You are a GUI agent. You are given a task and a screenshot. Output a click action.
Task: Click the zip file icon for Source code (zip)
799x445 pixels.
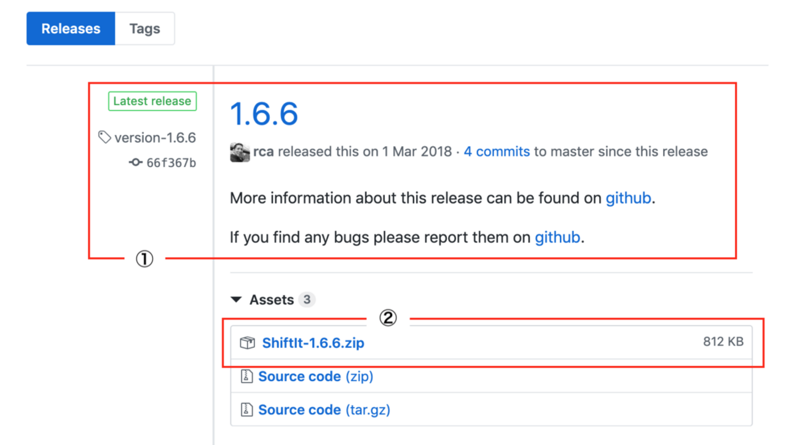tap(246, 376)
